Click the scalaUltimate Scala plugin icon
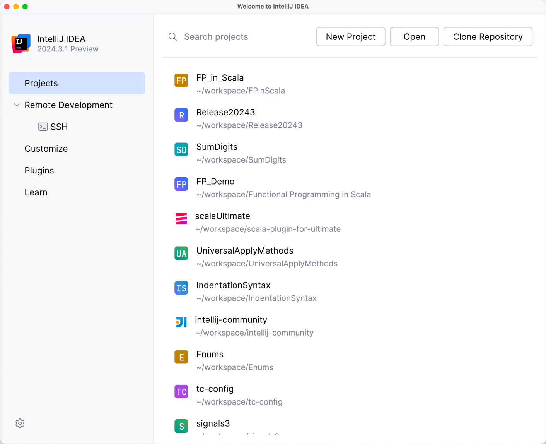The height and width of the screenshot is (444, 546). click(181, 219)
